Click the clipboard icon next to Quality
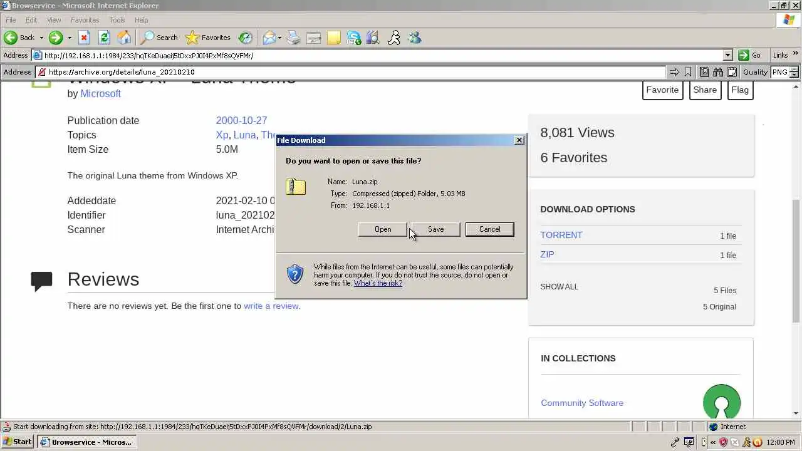This screenshot has width=802, height=451. click(731, 72)
